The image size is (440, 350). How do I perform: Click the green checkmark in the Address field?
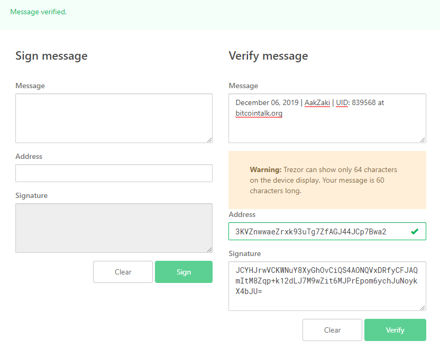[x=415, y=231]
